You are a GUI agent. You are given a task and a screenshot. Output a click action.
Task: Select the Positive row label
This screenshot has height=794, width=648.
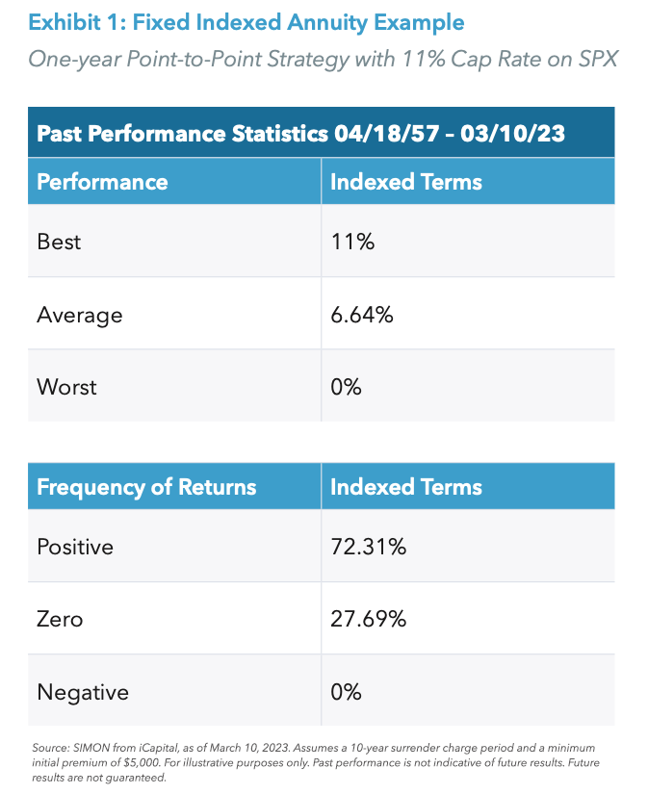pyautogui.click(x=75, y=547)
